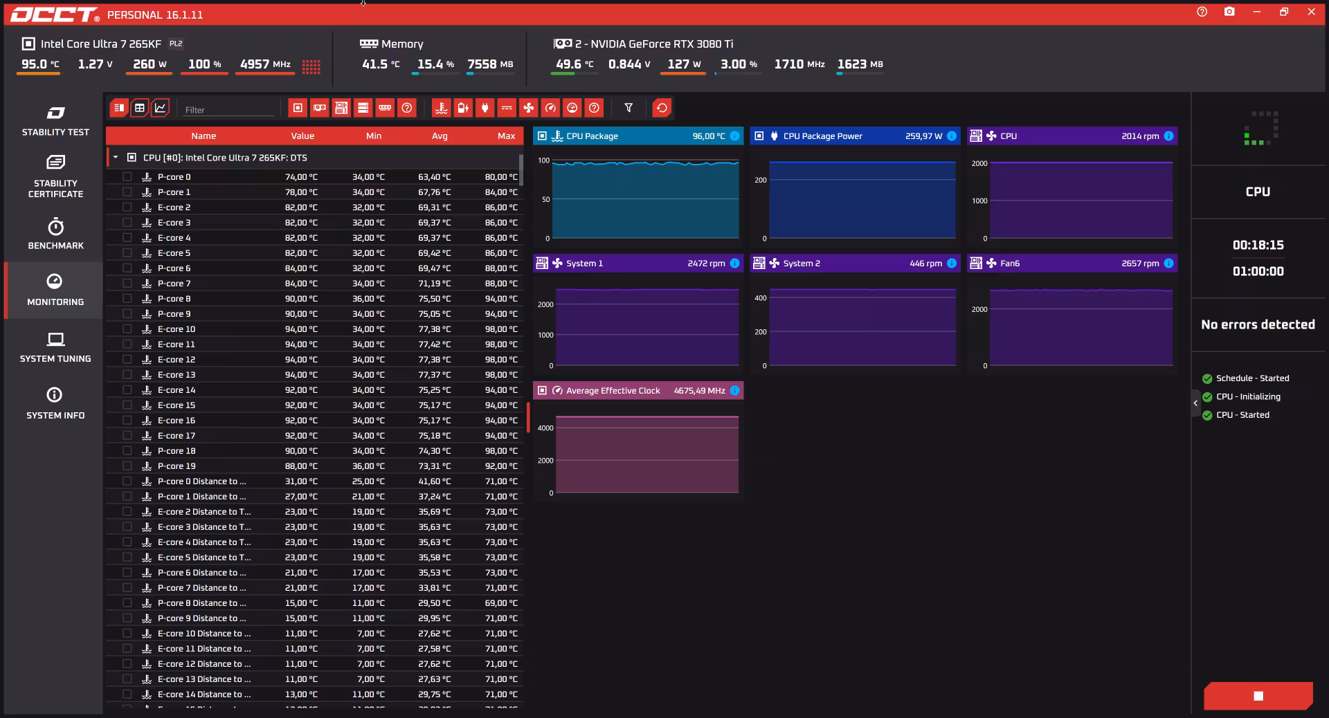Sort the sensor table by Avg column
This screenshot has height=718, width=1329.
(440, 136)
